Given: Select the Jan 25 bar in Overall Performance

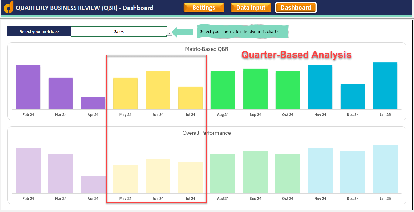Looking at the screenshot, I should [385, 170].
